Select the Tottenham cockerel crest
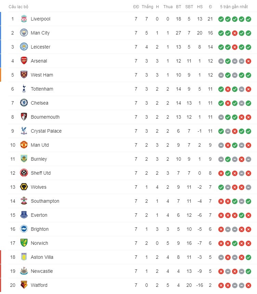 pos(24,89)
